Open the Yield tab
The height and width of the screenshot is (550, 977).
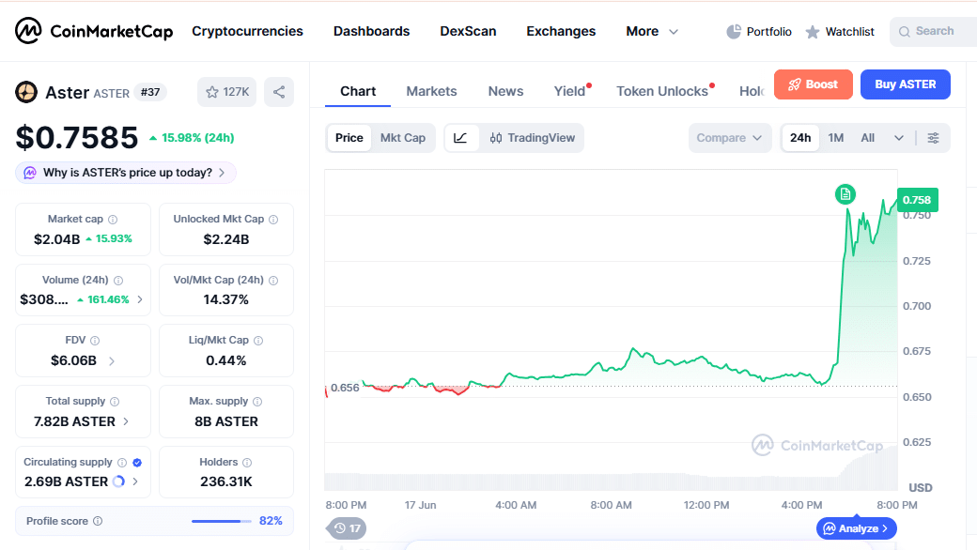click(x=569, y=91)
